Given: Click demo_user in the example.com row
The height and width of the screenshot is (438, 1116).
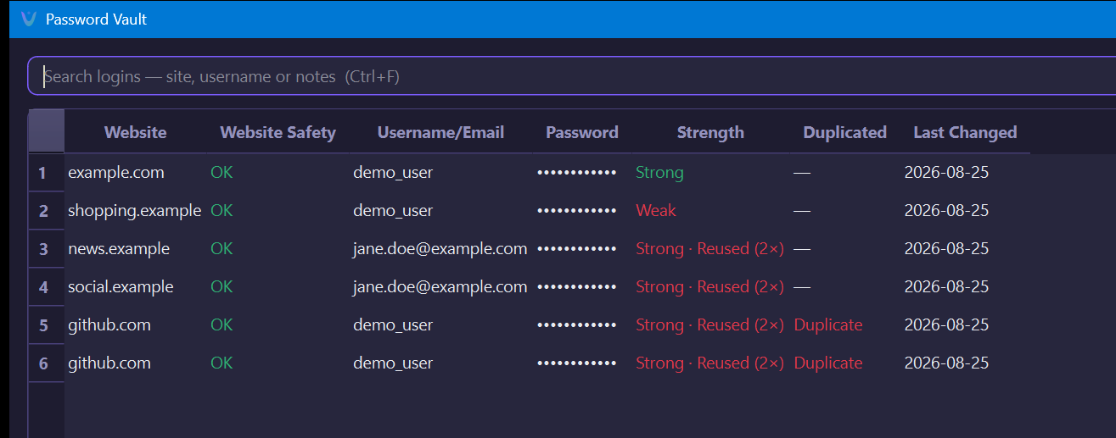Looking at the screenshot, I should click(393, 173).
